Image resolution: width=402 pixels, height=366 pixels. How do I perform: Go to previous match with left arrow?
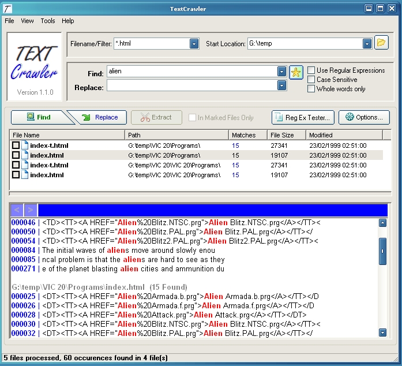pyautogui.click(x=17, y=210)
